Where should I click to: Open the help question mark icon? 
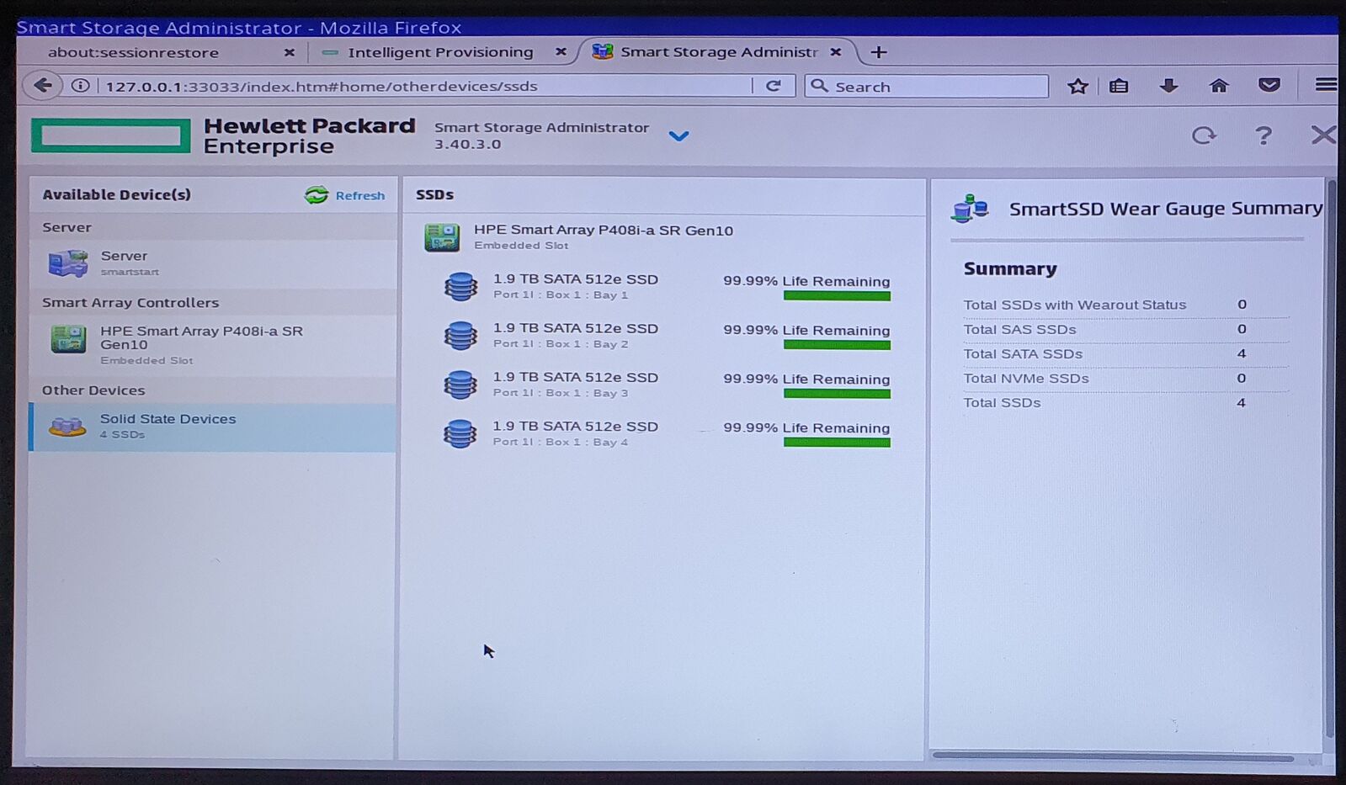1263,135
